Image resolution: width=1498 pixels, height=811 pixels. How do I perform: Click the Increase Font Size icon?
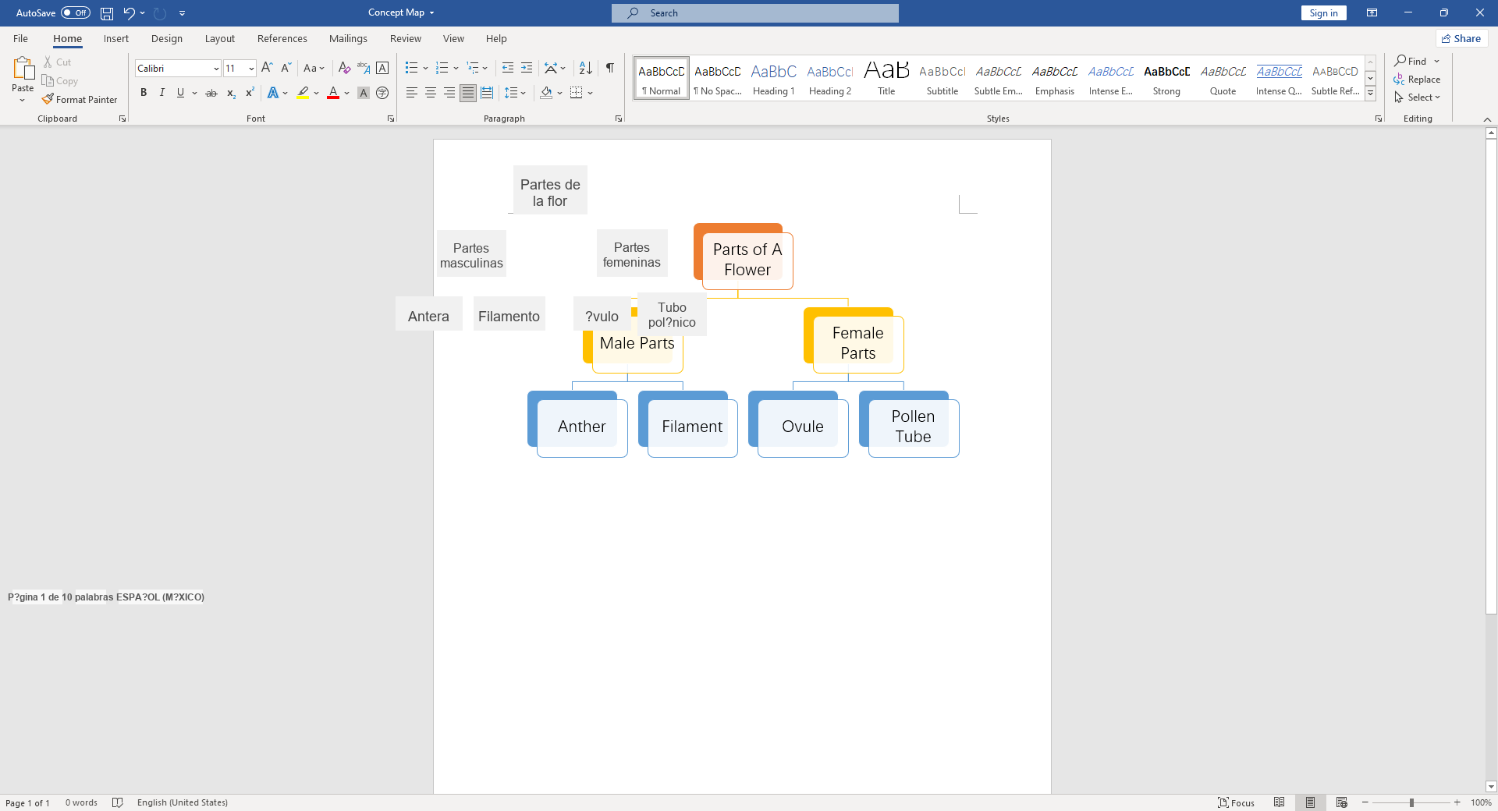267,69
